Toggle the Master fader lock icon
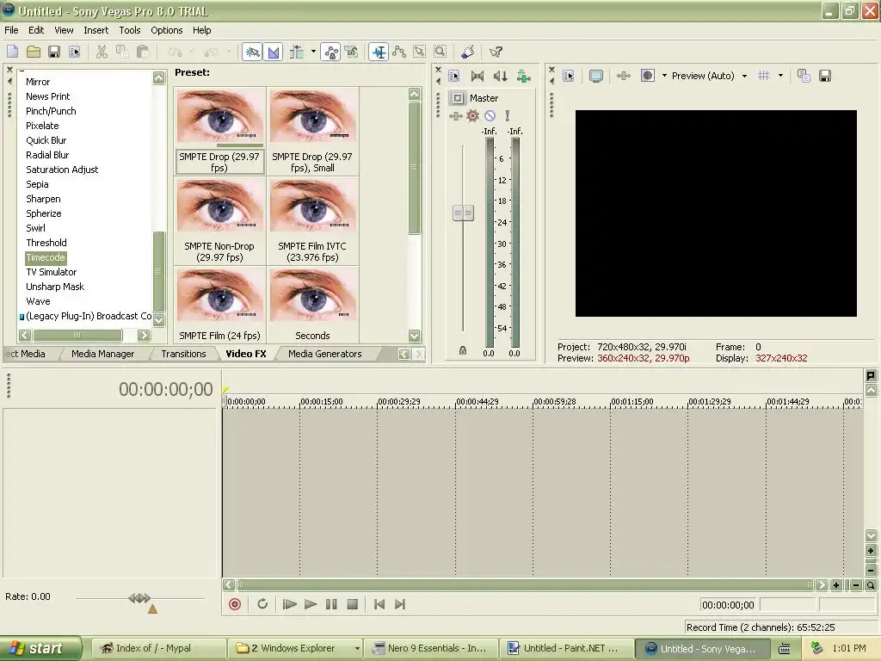Viewport: 881px width, 661px height. click(x=462, y=350)
